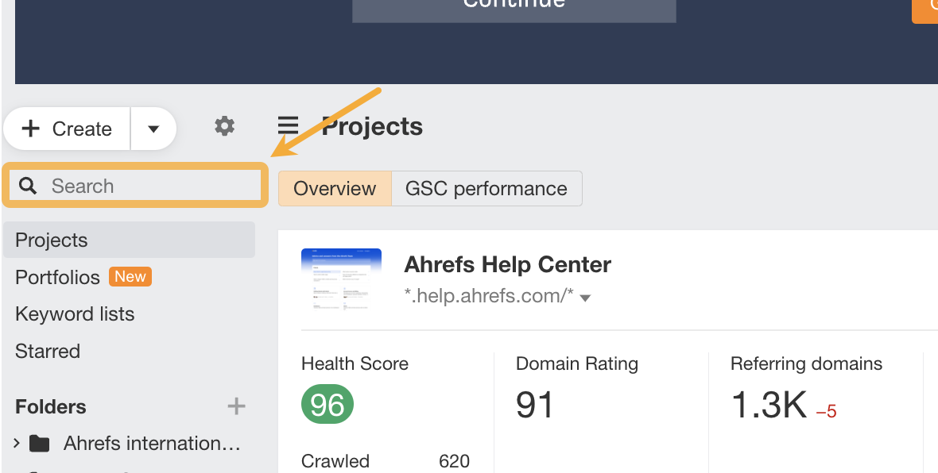Click the green Health Score 96 badge
The image size is (938, 473).
coord(328,405)
